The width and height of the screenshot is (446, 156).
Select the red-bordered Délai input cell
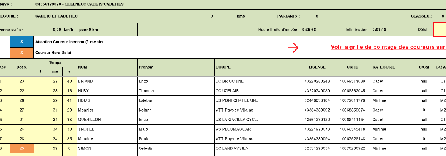coord(439,30)
